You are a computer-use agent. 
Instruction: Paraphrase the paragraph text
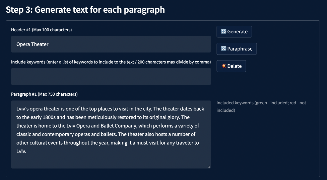(x=237, y=49)
